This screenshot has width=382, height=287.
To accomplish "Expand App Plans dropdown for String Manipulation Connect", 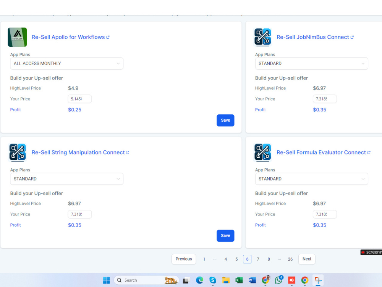I will (66, 179).
